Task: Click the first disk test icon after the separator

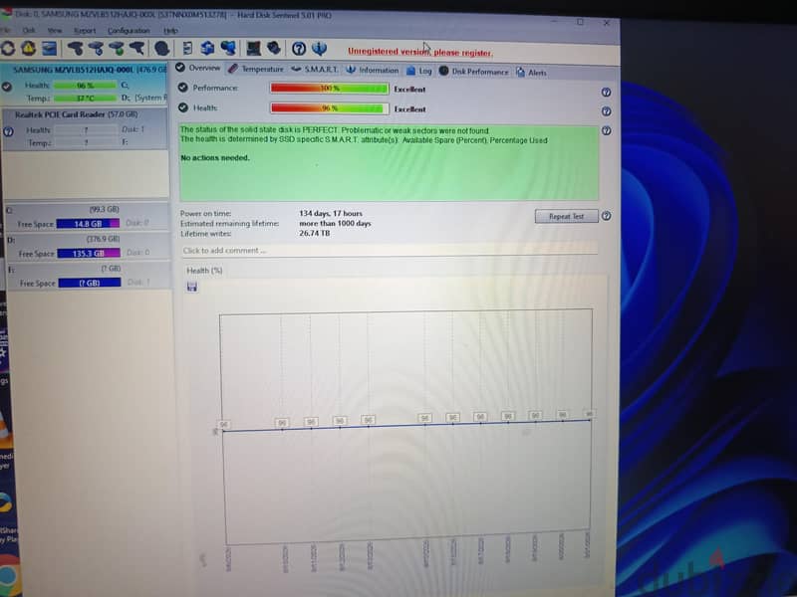Action: click(76, 48)
